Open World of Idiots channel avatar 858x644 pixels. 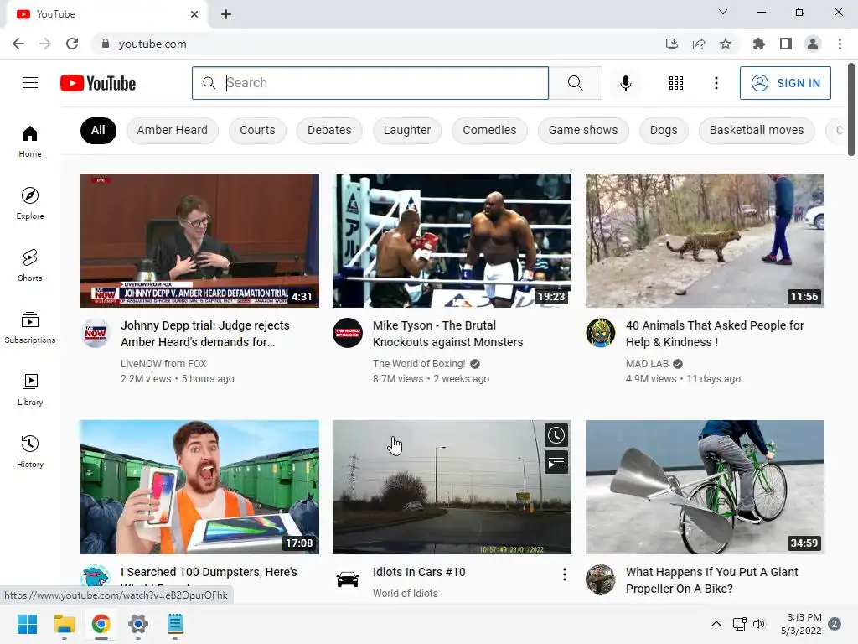click(348, 579)
